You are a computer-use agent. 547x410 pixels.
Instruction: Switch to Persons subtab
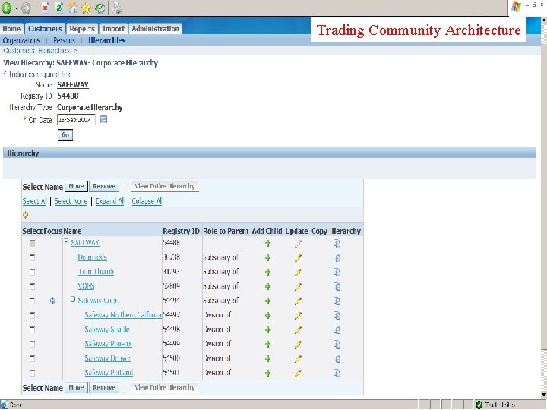(x=64, y=40)
